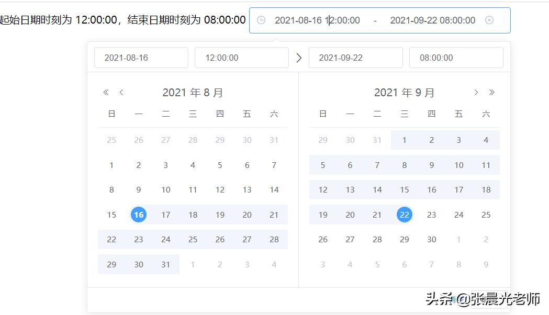This screenshot has height=315, width=549.
Task: Click the single-right arrow for next month
Action: point(476,92)
